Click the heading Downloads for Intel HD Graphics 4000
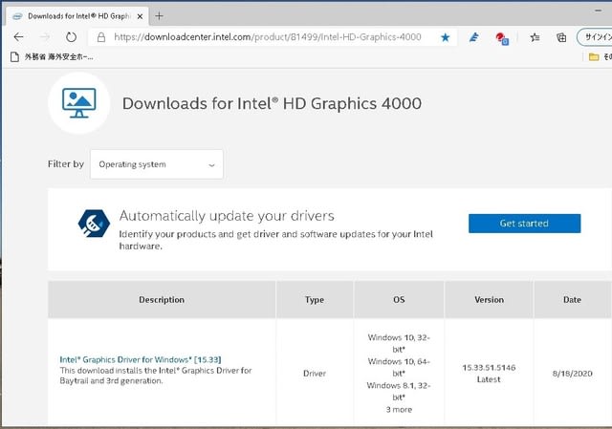612x429 pixels. (x=272, y=103)
